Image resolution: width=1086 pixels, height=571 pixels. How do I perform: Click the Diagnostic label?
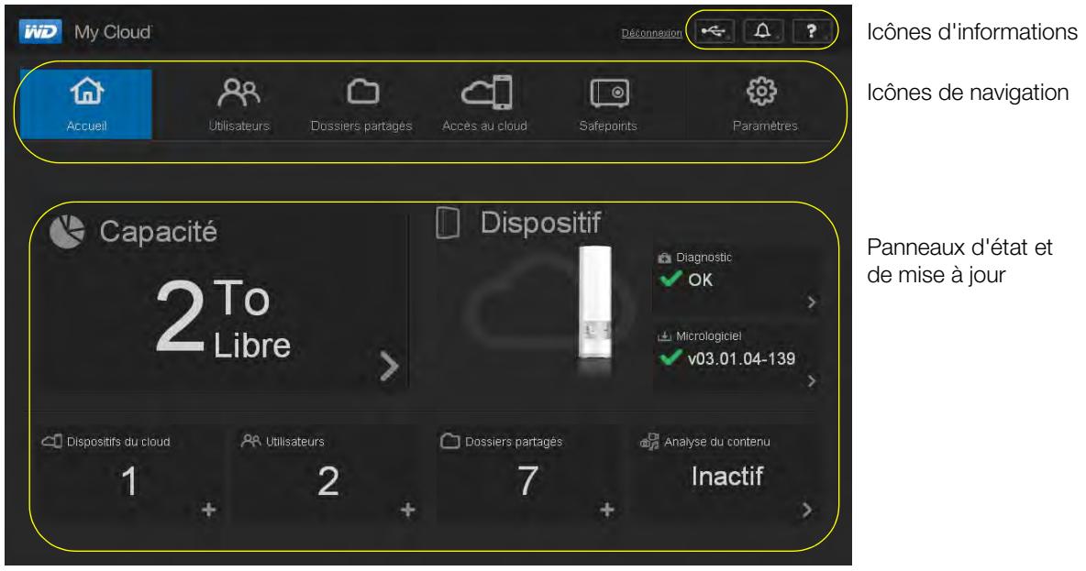[704, 258]
